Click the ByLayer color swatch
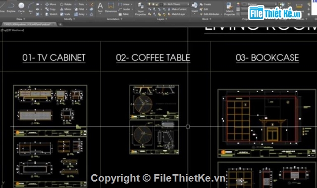317x188 pixels. click(244, 4)
